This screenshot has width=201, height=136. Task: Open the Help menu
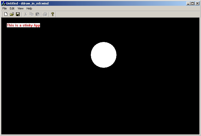(29, 8)
